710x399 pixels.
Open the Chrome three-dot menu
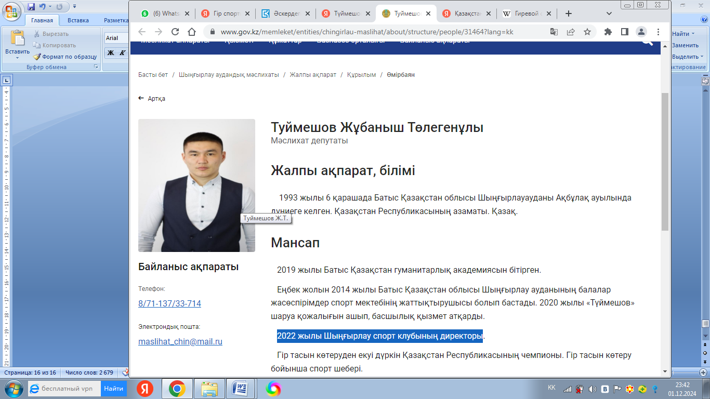(658, 32)
